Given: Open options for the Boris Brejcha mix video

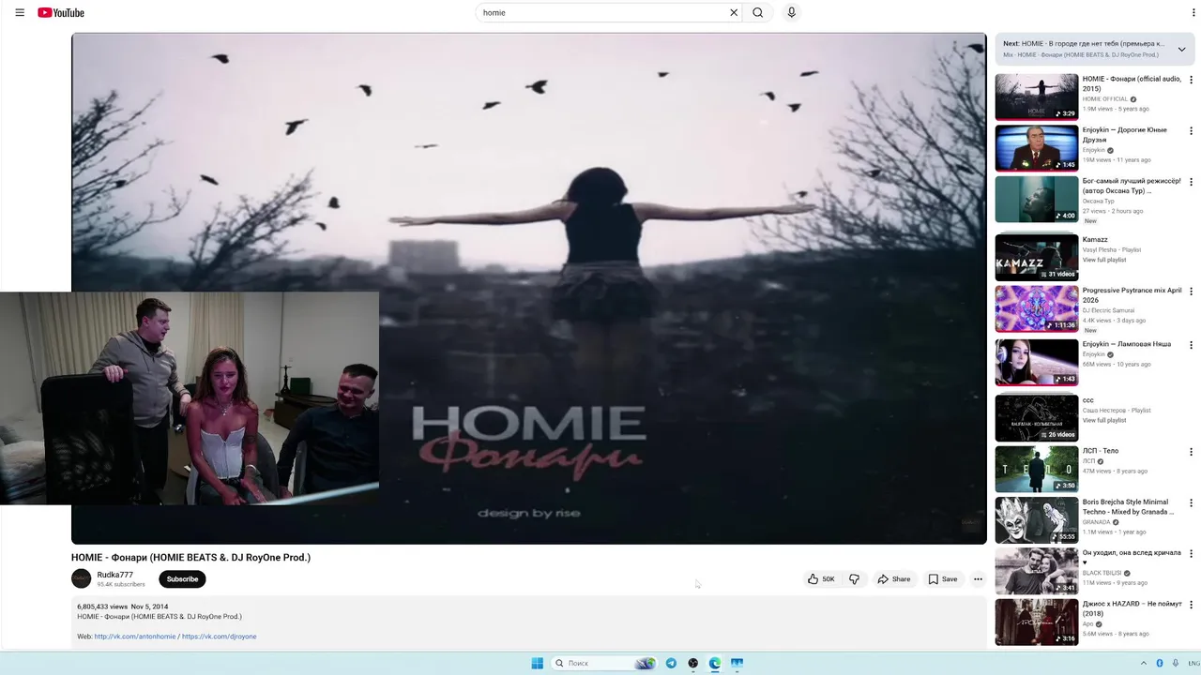Looking at the screenshot, I should coord(1192,503).
